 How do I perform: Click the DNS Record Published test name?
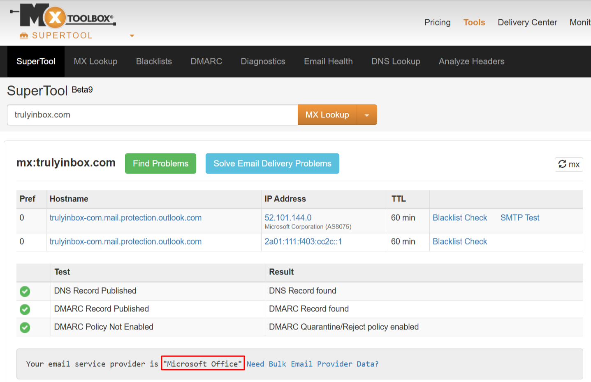point(95,291)
